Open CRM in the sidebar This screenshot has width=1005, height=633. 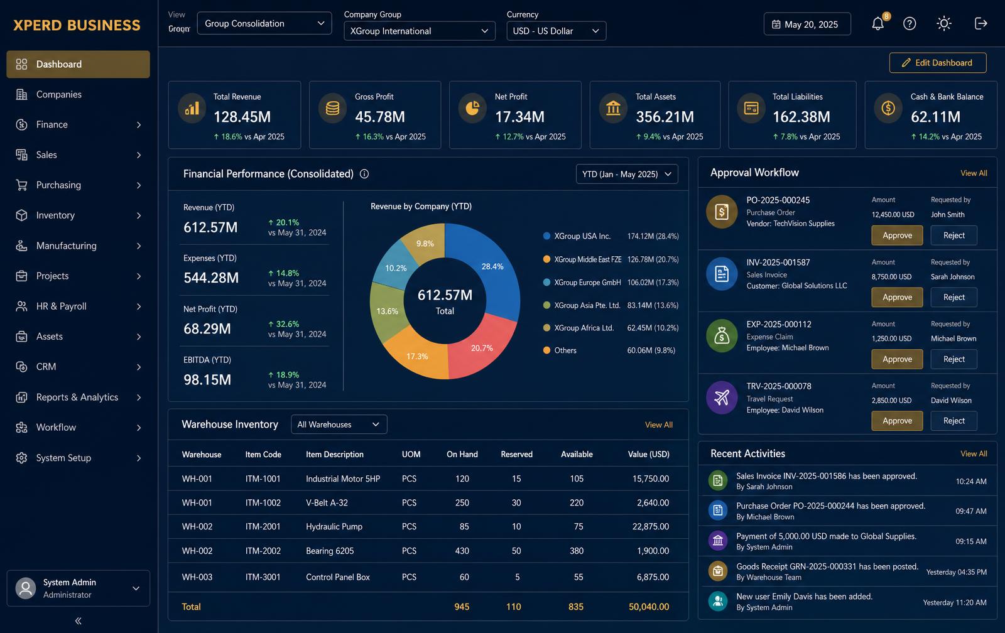[78, 367]
